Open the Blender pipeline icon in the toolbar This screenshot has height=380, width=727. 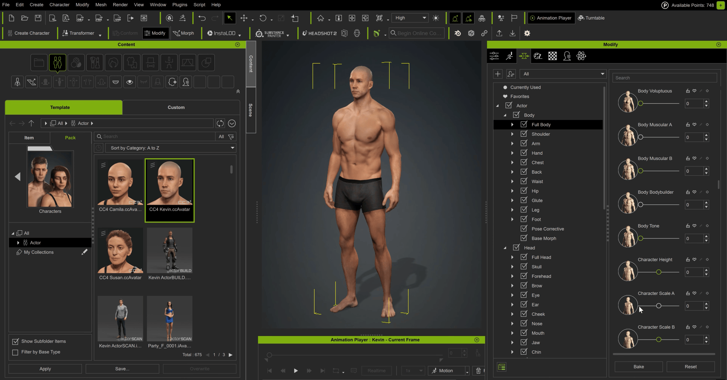point(458,33)
